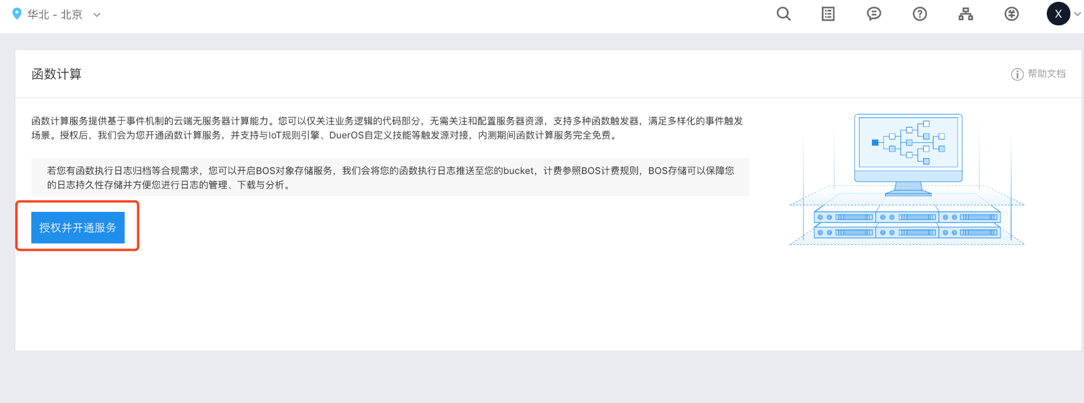Select the 函数计算 page title
The image size is (1084, 403).
coord(57,74)
